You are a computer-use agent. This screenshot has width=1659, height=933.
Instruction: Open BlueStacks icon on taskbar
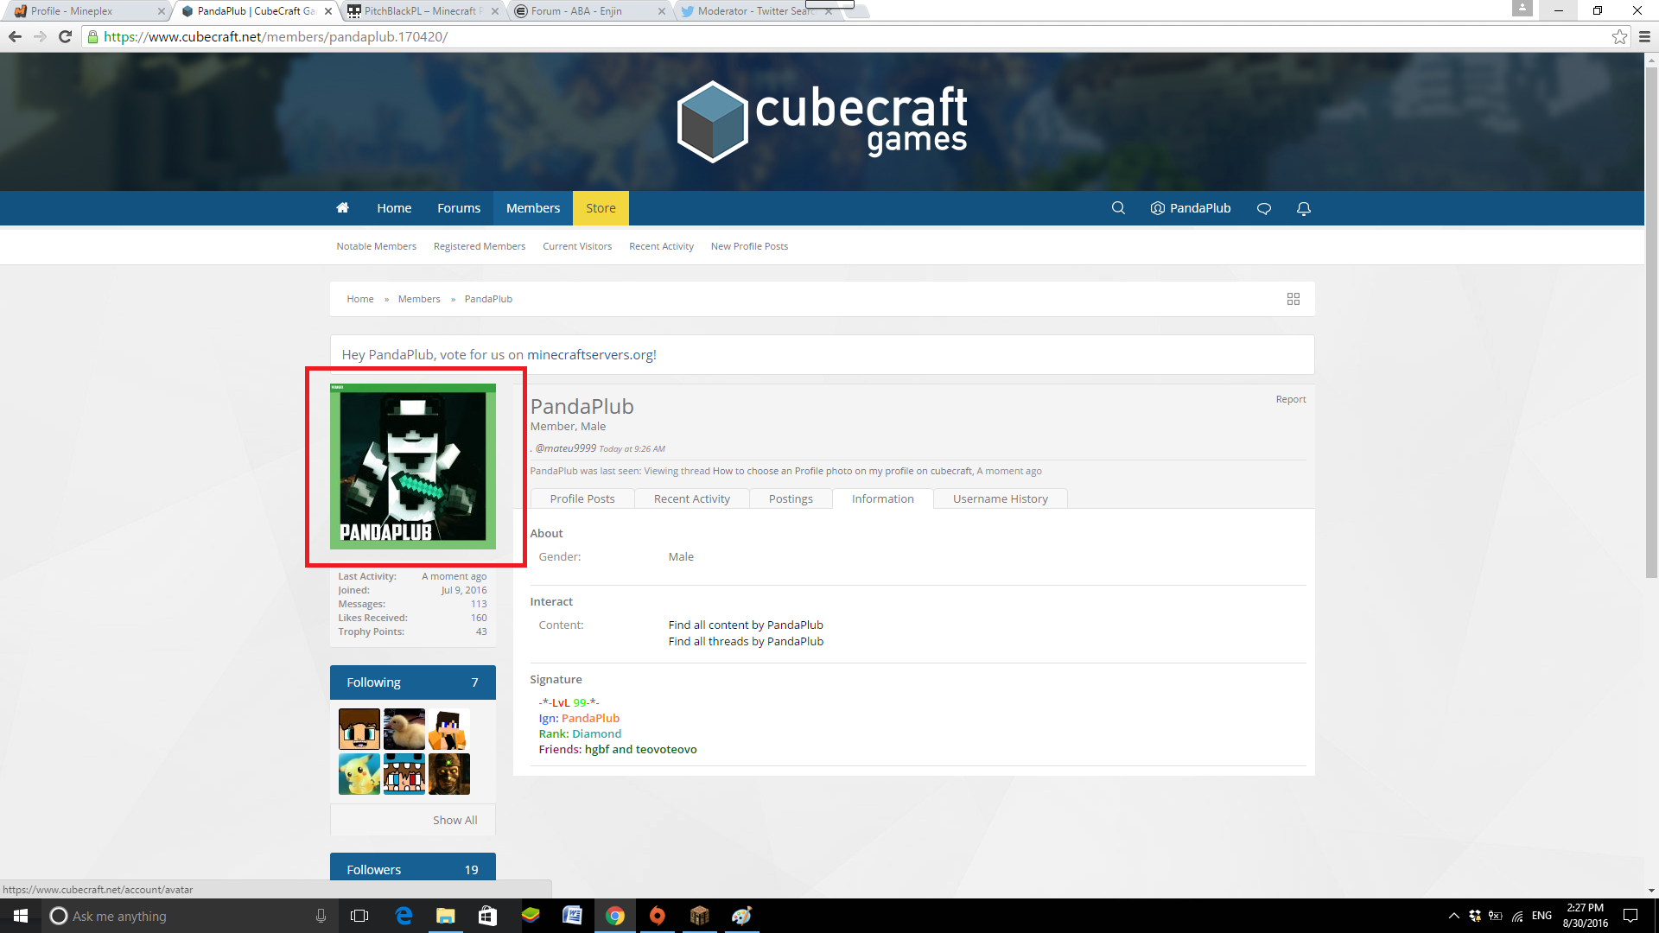tap(531, 916)
